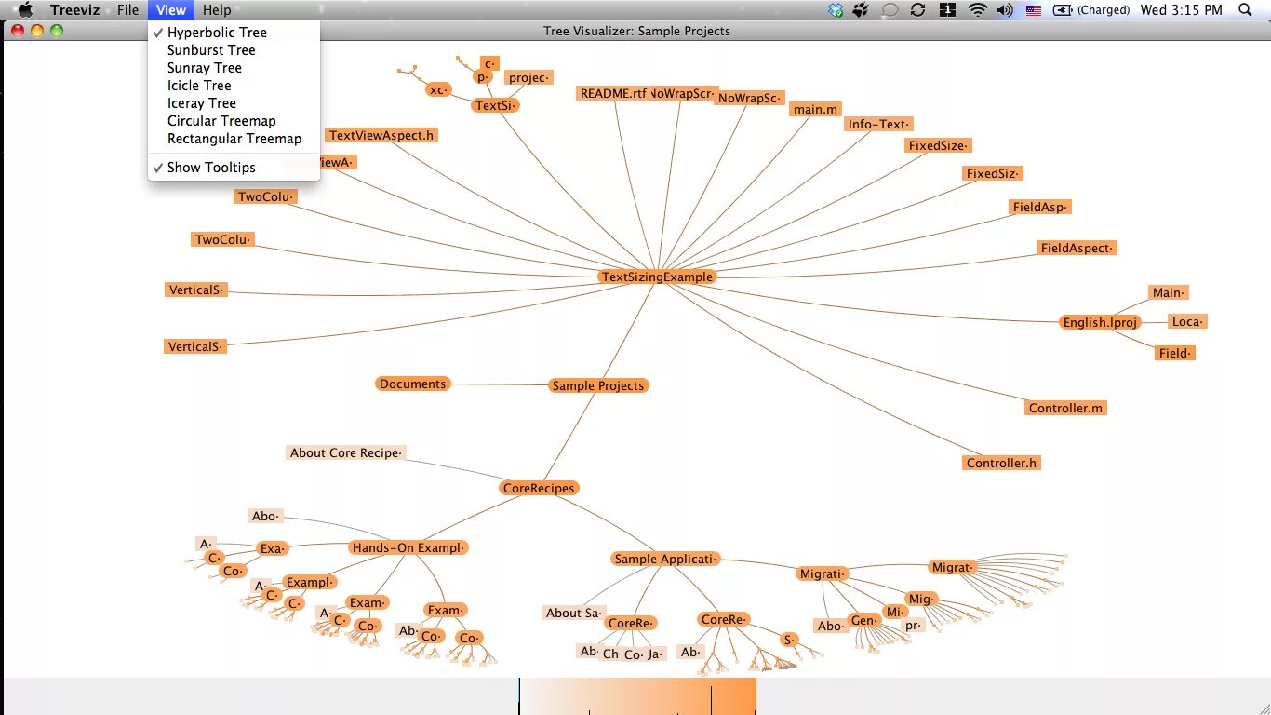Click the Field node under English.lproj
The image size is (1271, 715).
click(x=1175, y=353)
